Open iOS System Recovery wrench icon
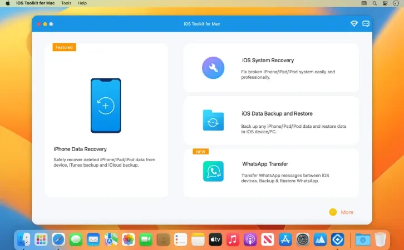 tap(213, 68)
